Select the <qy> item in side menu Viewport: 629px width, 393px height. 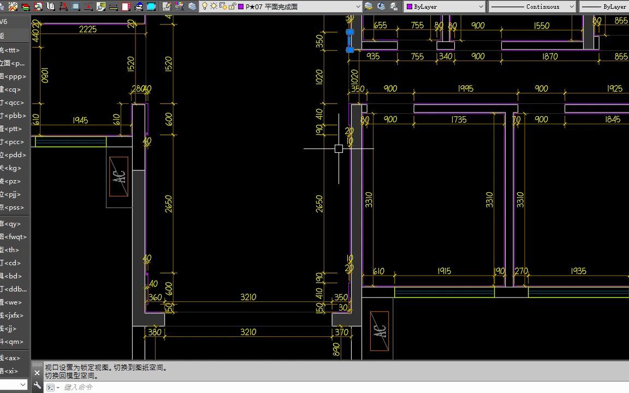pos(12,224)
